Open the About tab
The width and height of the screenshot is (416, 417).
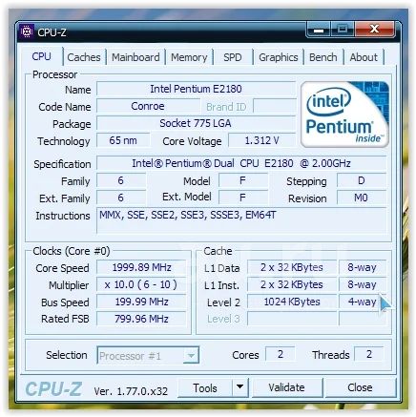click(364, 57)
